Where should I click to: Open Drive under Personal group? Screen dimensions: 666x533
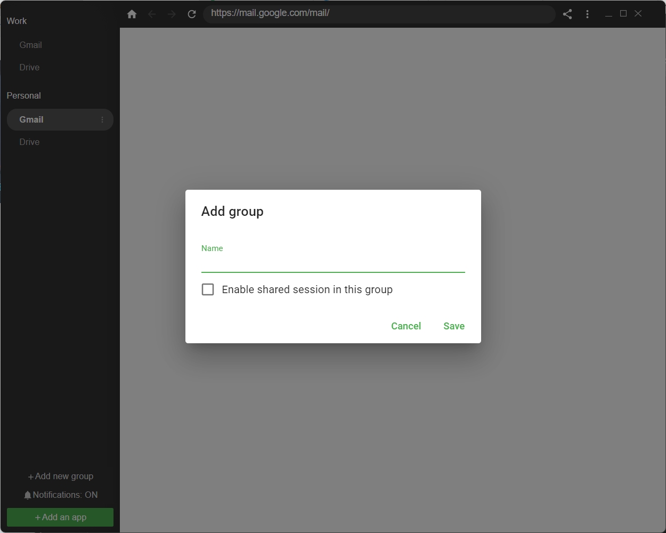pyautogui.click(x=30, y=142)
